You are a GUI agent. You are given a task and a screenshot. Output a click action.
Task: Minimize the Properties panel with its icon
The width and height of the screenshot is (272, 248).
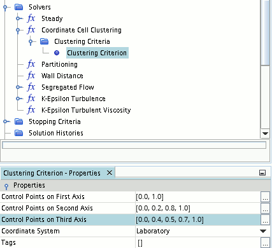(x=262, y=173)
